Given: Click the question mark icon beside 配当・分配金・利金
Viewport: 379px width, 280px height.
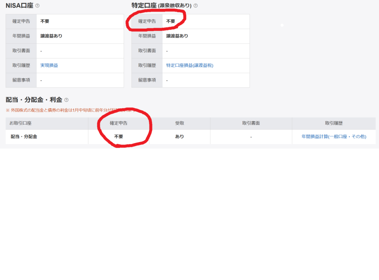Looking at the screenshot, I should (x=66, y=100).
